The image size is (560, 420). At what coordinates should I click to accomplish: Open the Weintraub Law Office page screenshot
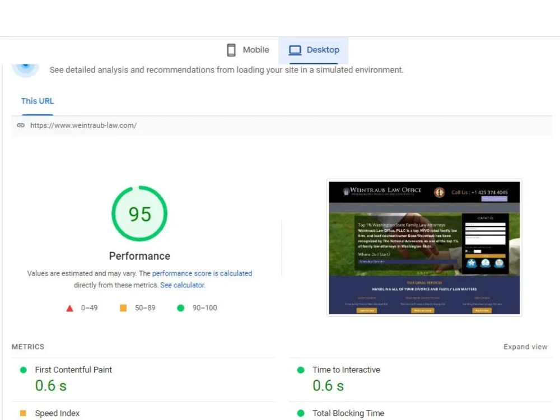424,248
